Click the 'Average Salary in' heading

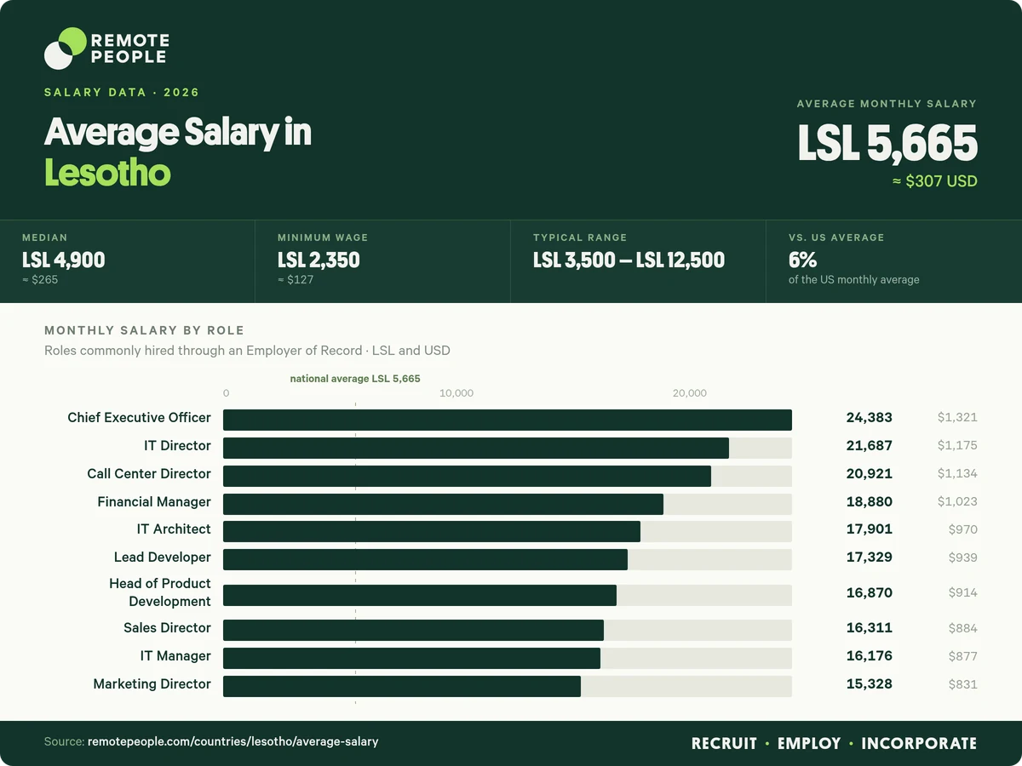pyautogui.click(x=178, y=133)
